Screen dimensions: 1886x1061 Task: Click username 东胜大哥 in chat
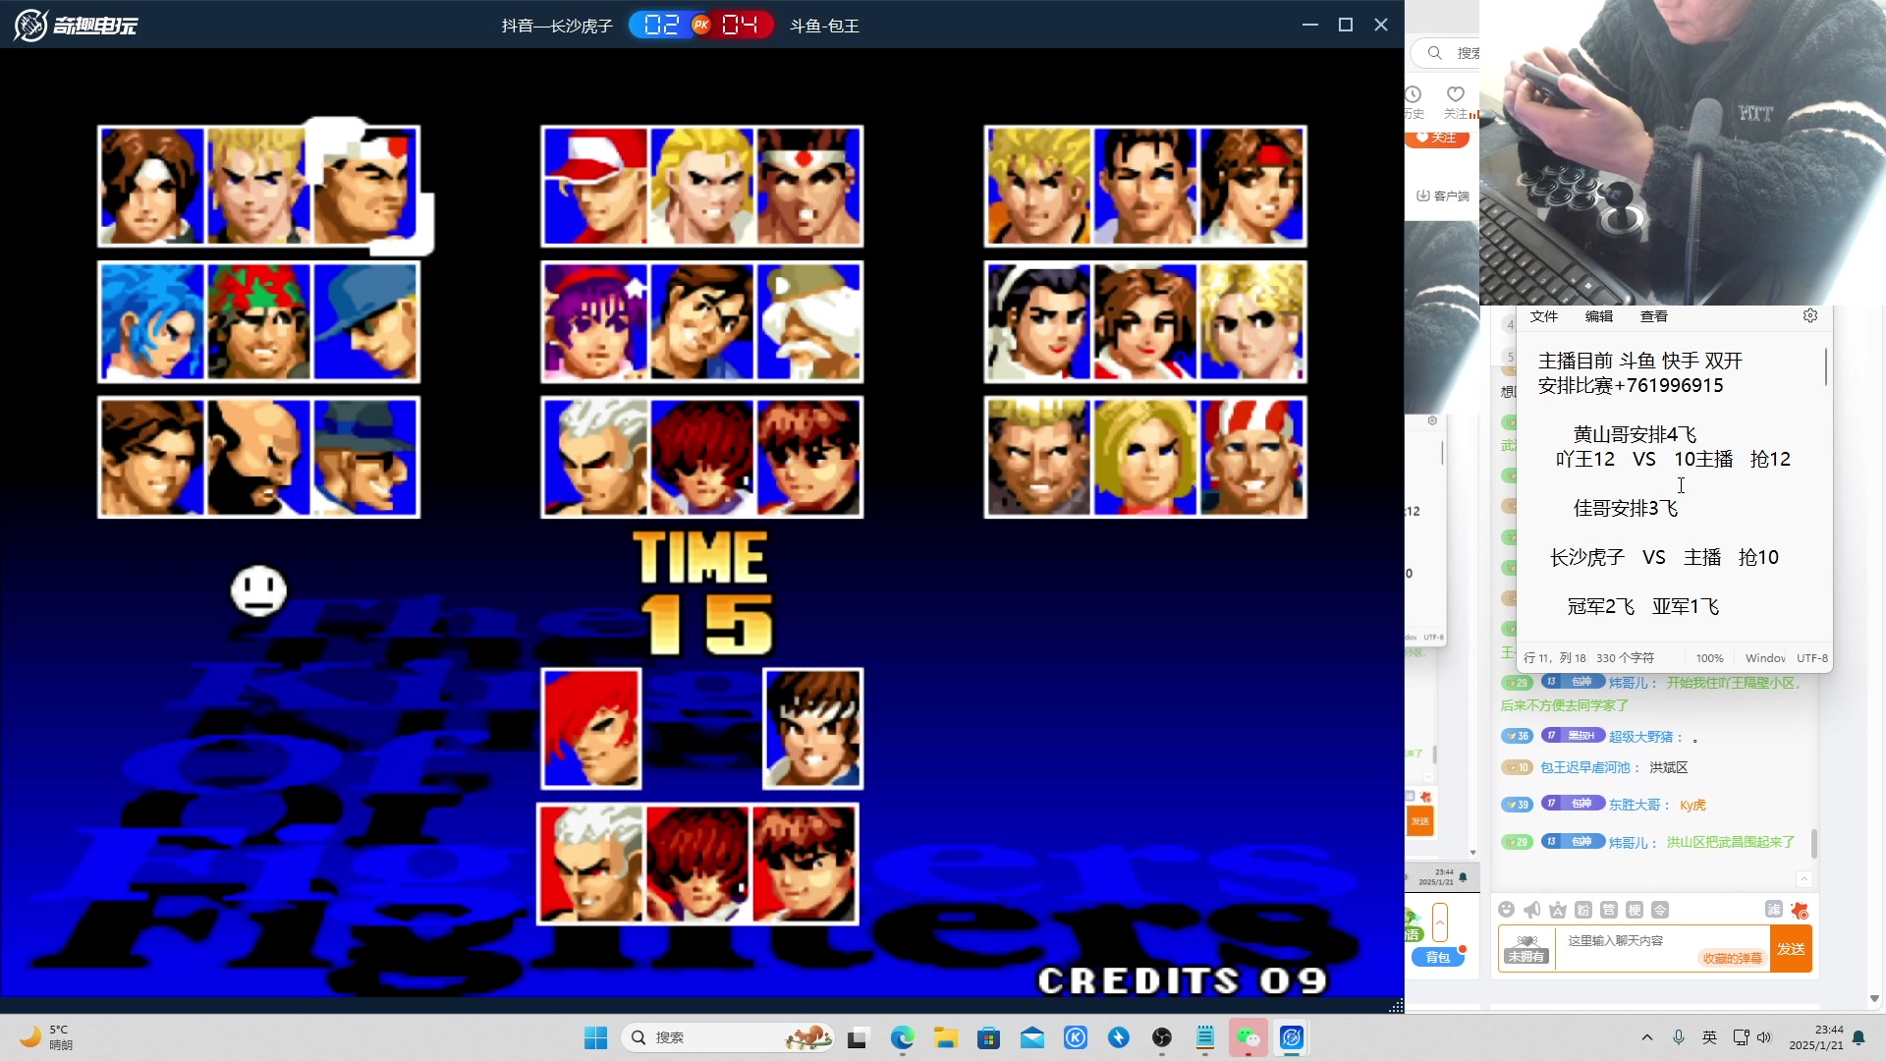[1636, 805]
